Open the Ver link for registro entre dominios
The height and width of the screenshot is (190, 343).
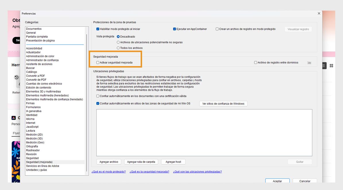point(309,62)
